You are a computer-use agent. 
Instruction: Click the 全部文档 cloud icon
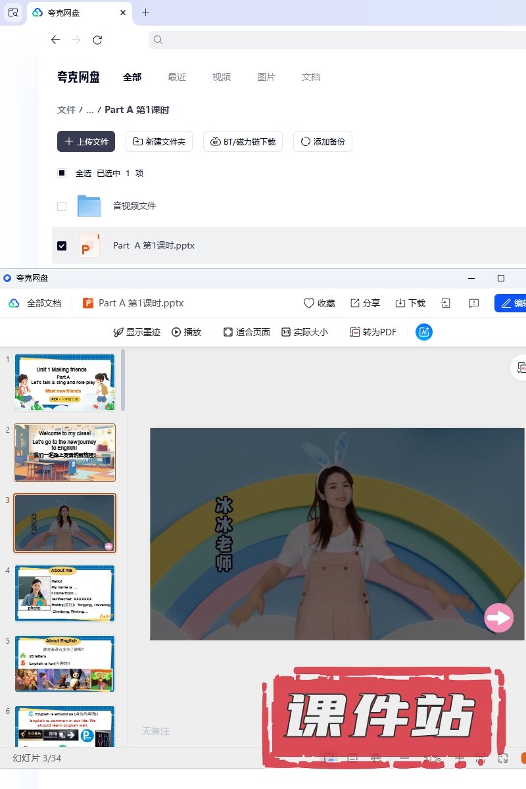pos(14,303)
